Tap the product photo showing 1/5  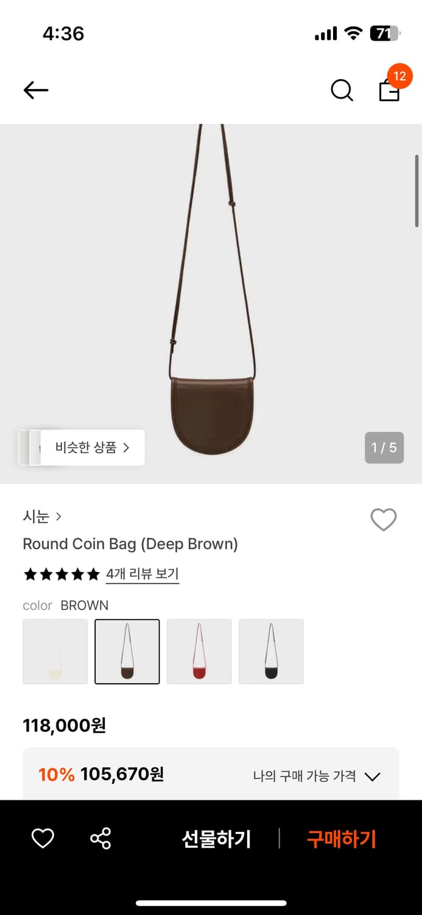[211, 299]
